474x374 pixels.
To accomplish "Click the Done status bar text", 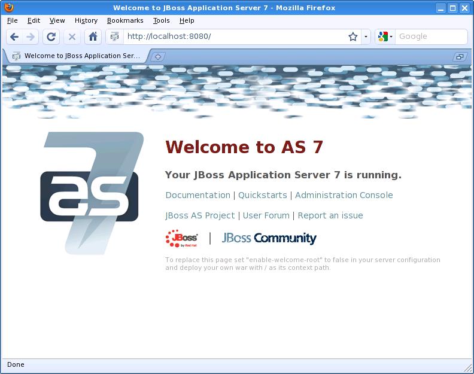I will coord(16,364).
